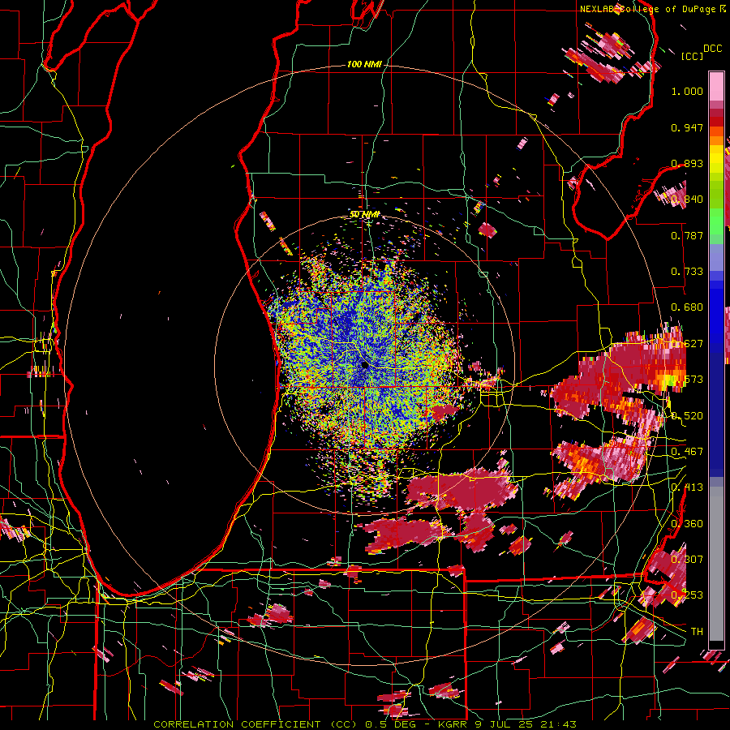This screenshot has width=730, height=730.
Task: Click the 0.787 value on the color scale
Action: point(687,235)
